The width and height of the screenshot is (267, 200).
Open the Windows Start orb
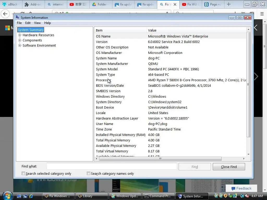[x=8, y=196]
